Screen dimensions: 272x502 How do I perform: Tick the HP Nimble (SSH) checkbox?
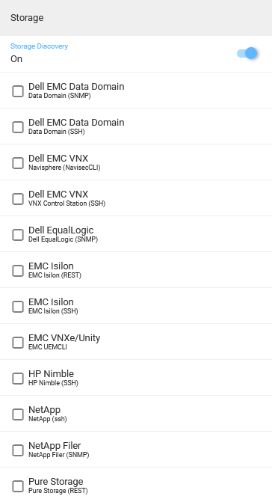click(18, 378)
